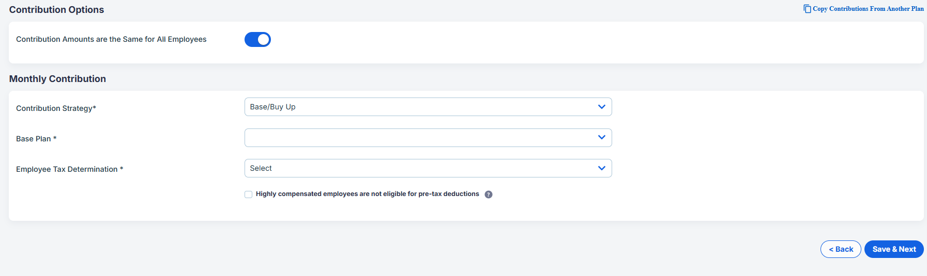Click the Contribution Options section heading
Viewport: 927px width, 276px height.
[x=56, y=10]
